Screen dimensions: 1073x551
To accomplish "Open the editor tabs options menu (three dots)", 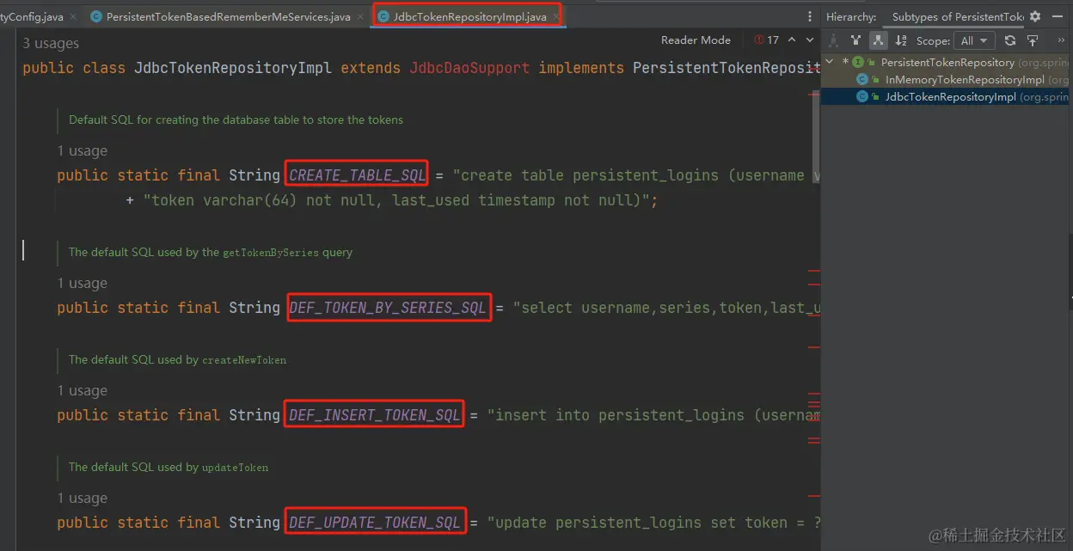I will click(x=809, y=16).
